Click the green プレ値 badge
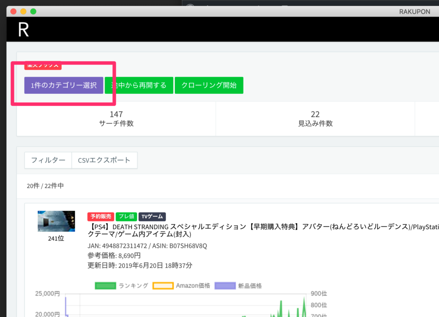 (126, 217)
